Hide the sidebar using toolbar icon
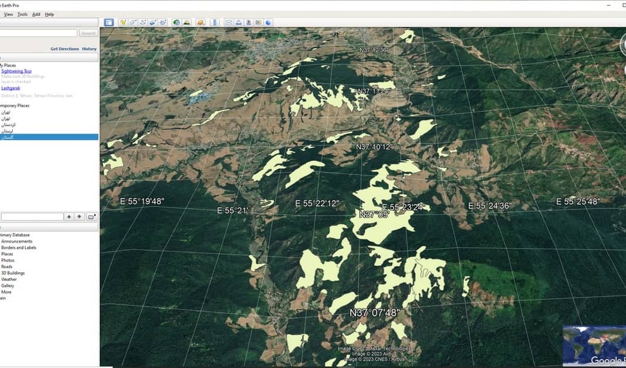The height and width of the screenshot is (368, 626). point(108,23)
